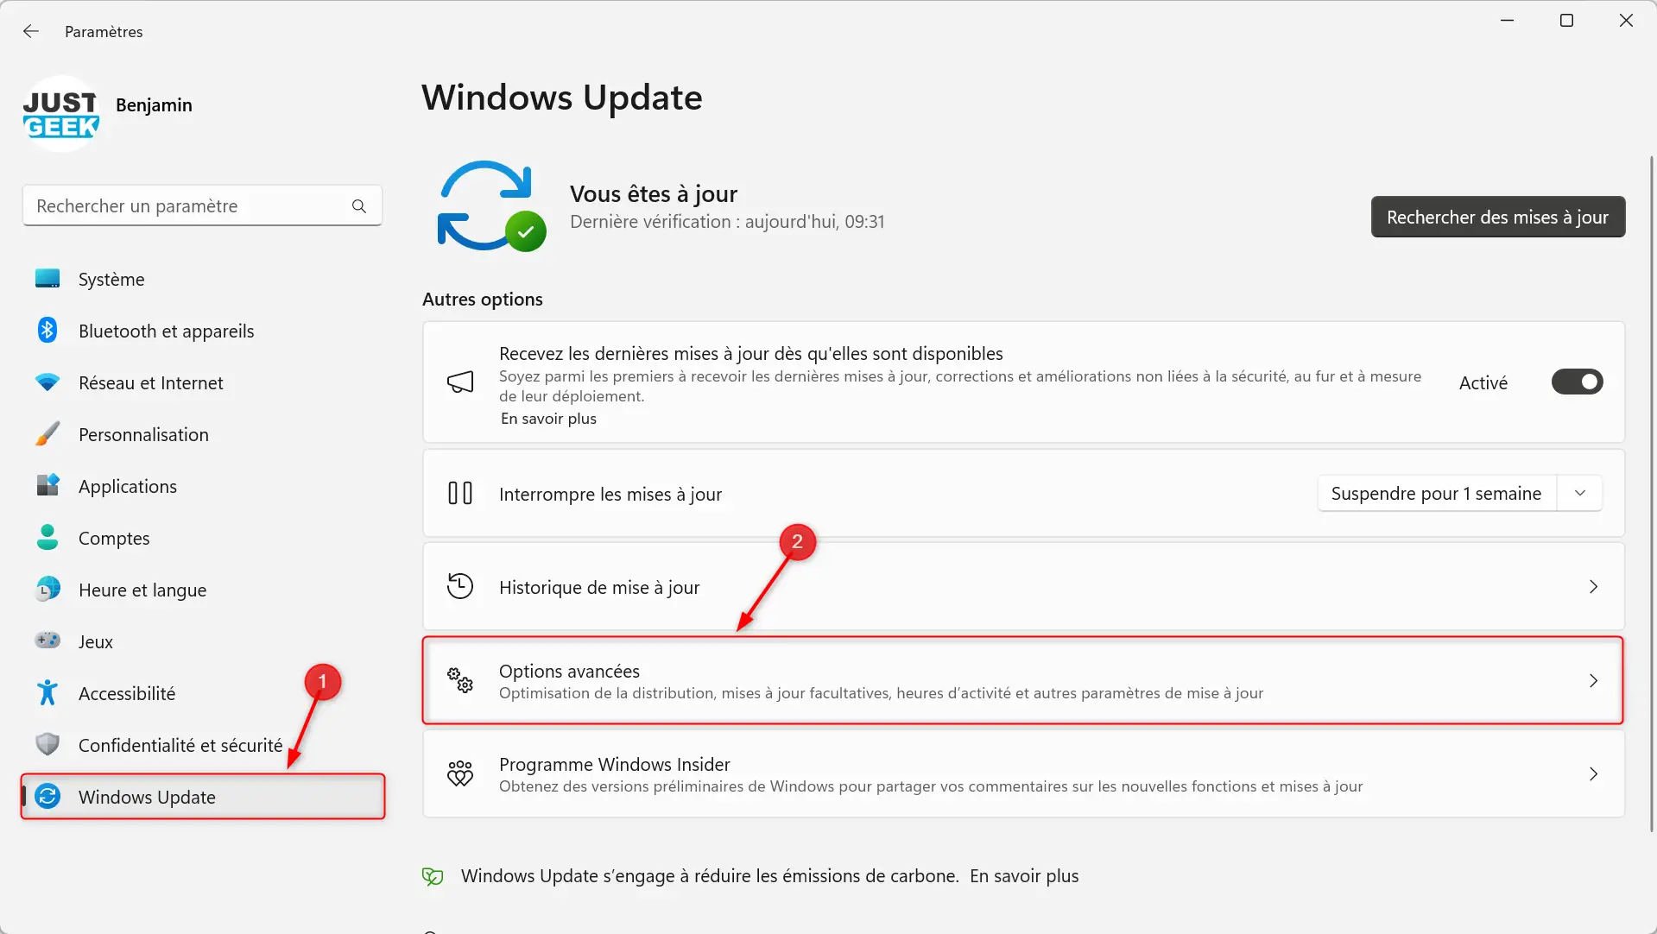
Task: Click the Benjamin account name
Action: [x=154, y=104]
